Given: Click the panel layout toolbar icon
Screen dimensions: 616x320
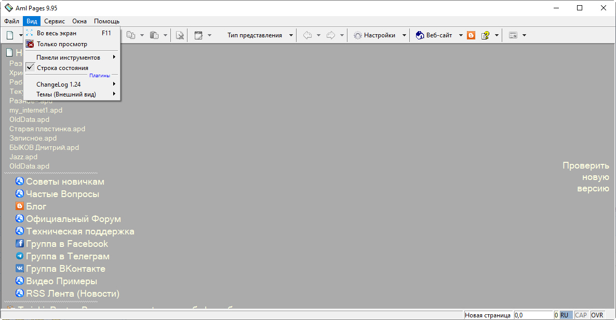Looking at the screenshot, I should point(513,35).
